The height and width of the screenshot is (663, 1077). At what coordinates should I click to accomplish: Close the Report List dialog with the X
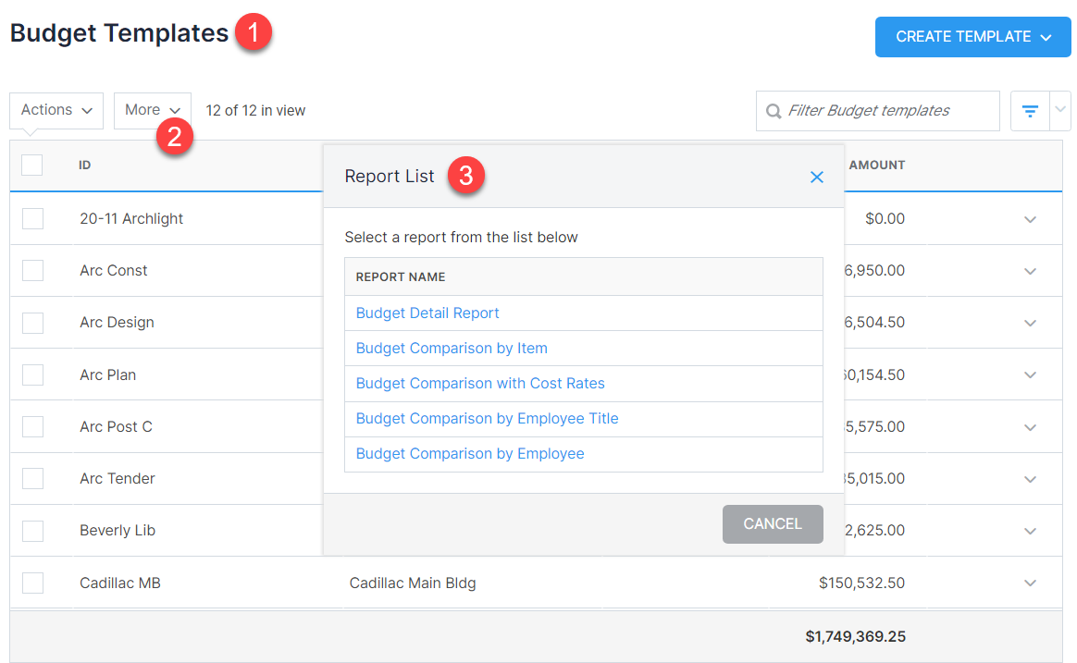(817, 177)
